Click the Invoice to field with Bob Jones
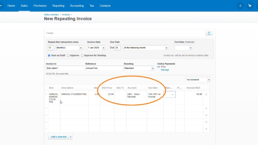 tap(65, 68)
